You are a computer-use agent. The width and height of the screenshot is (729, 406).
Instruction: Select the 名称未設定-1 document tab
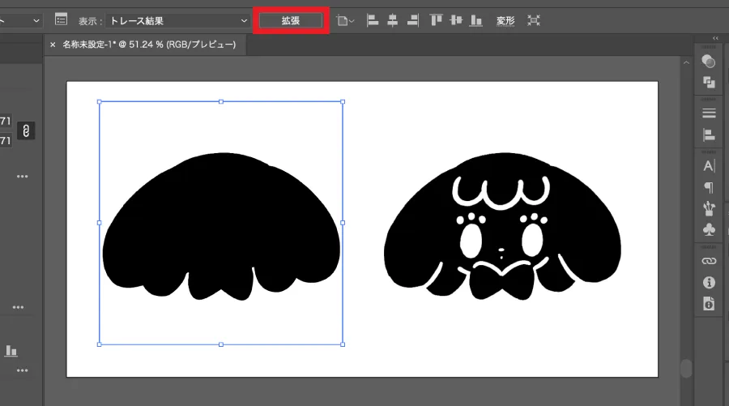(x=149, y=45)
